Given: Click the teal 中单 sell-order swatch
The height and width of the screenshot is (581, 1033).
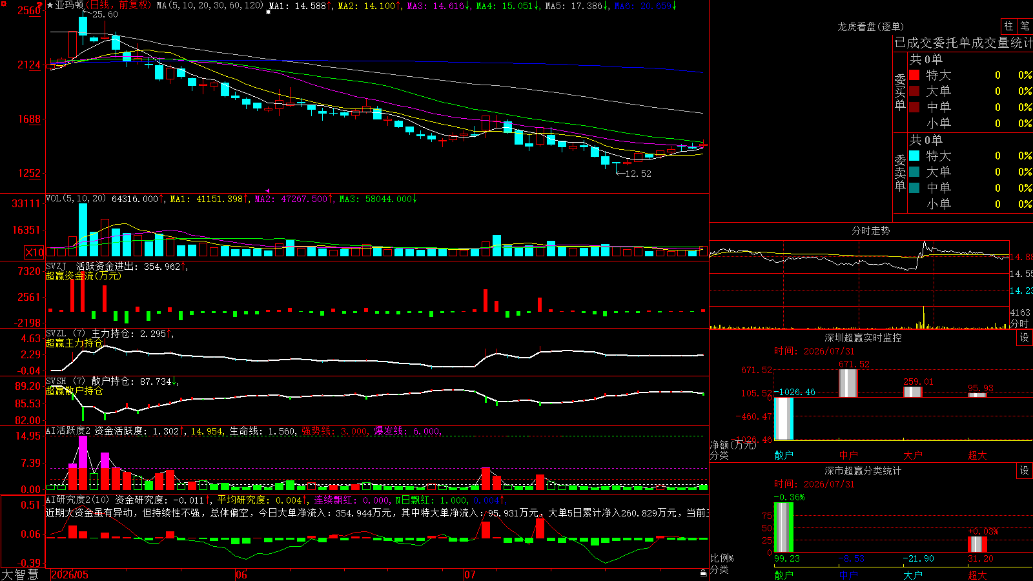Looking at the screenshot, I should point(914,188).
